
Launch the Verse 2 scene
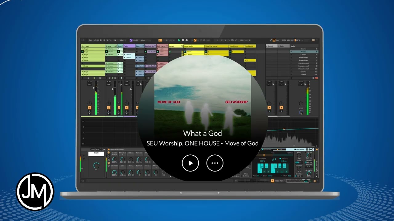[291, 52]
